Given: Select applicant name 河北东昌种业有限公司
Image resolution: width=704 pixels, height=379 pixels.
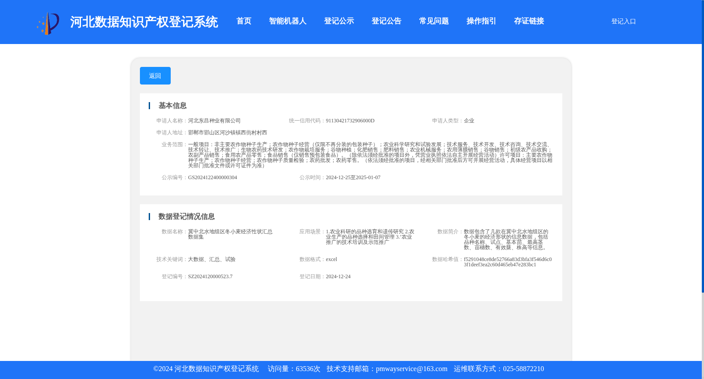Looking at the screenshot, I should tap(214, 121).
